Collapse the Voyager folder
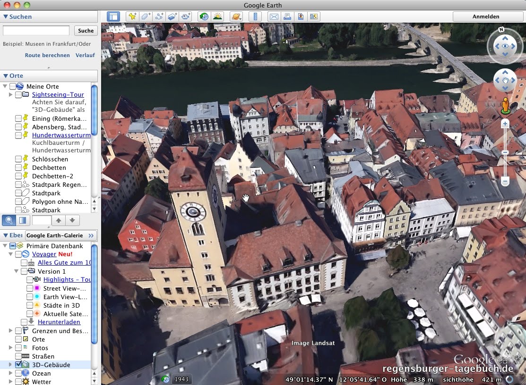Screen dimensions: 526x385 coord(11,254)
